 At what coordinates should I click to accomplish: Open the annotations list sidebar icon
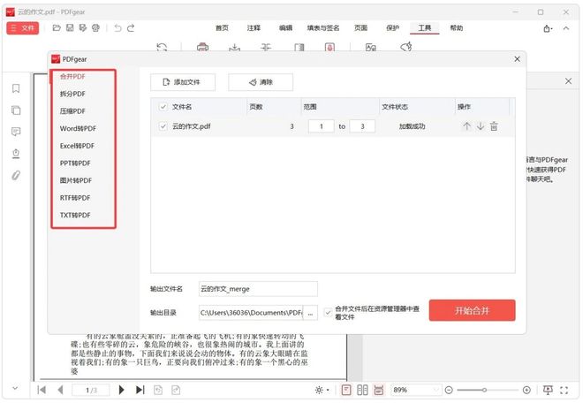(x=16, y=132)
